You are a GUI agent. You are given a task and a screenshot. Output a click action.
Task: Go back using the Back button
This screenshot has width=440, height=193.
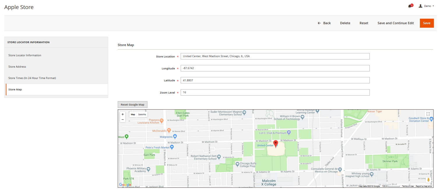click(x=324, y=23)
